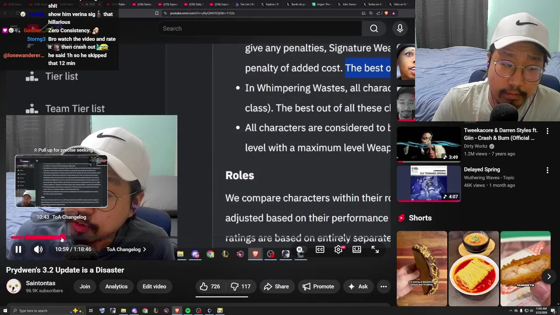
Task: Open the Share dialog for video
Action: (x=276, y=287)
